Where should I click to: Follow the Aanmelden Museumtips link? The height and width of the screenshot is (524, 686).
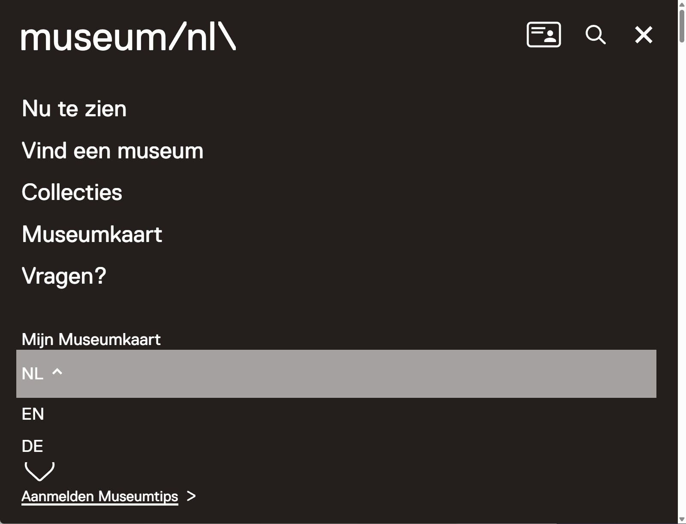coord(100,497)
